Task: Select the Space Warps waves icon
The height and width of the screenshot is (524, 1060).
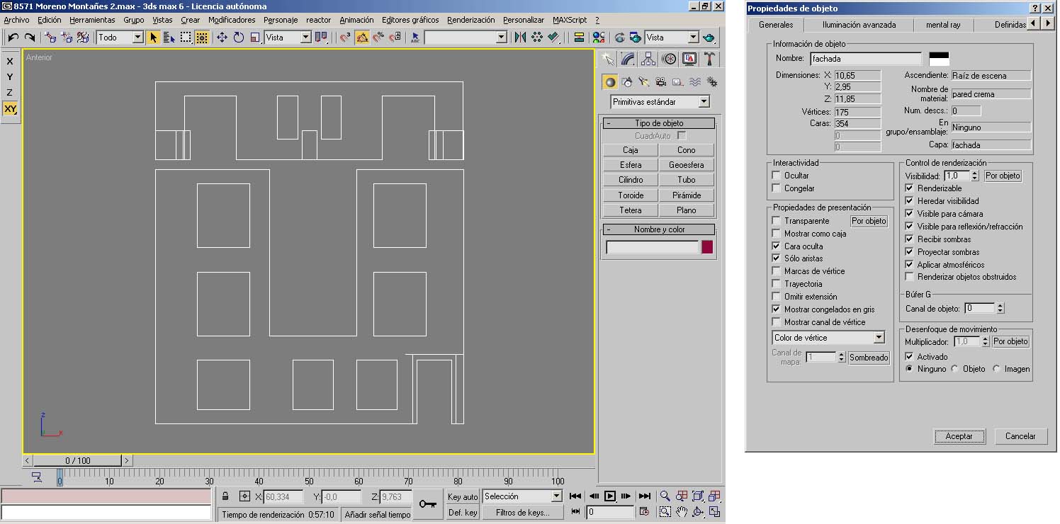Action: click(x=695, y=82)
